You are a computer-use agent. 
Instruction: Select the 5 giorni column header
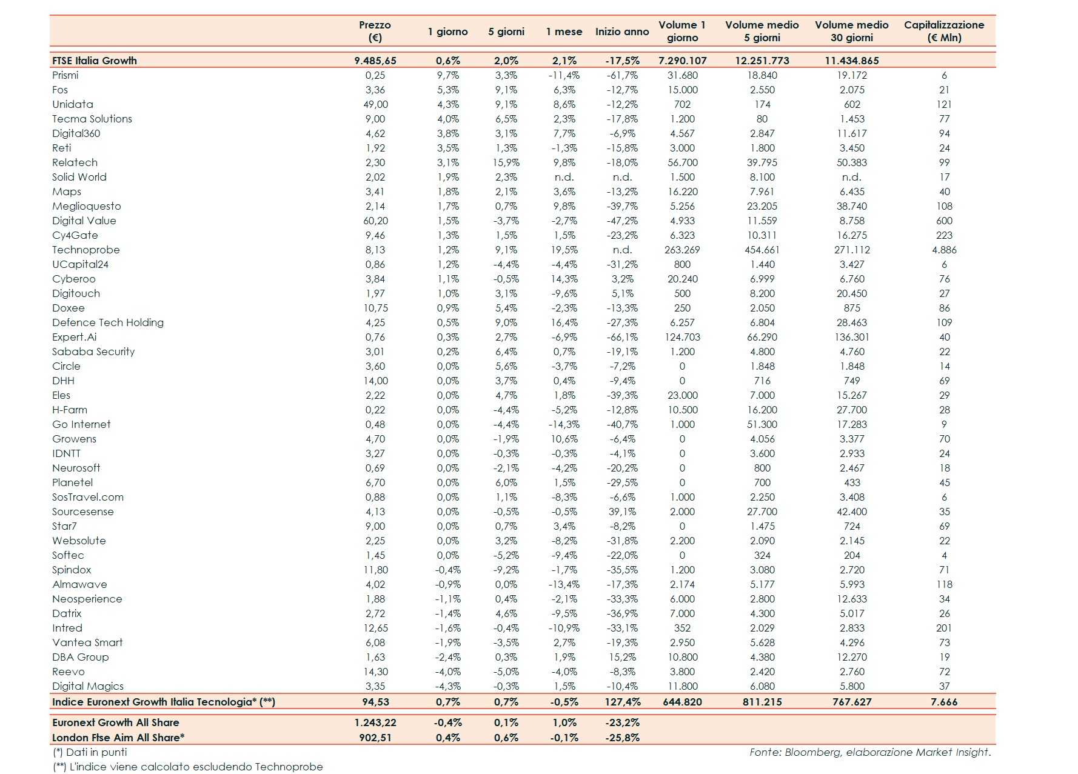506,32
